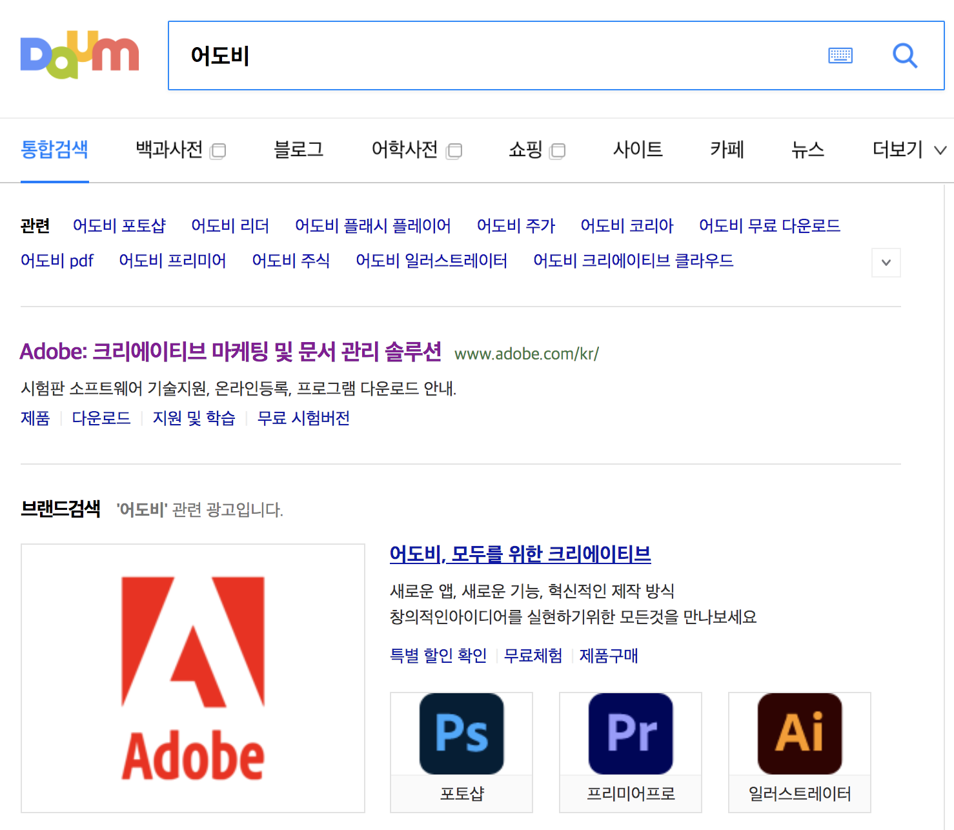This screenshot has height=830, width=954.
Task: Click related search 어도비 일러스트레이터
Action: click(432, 261)
